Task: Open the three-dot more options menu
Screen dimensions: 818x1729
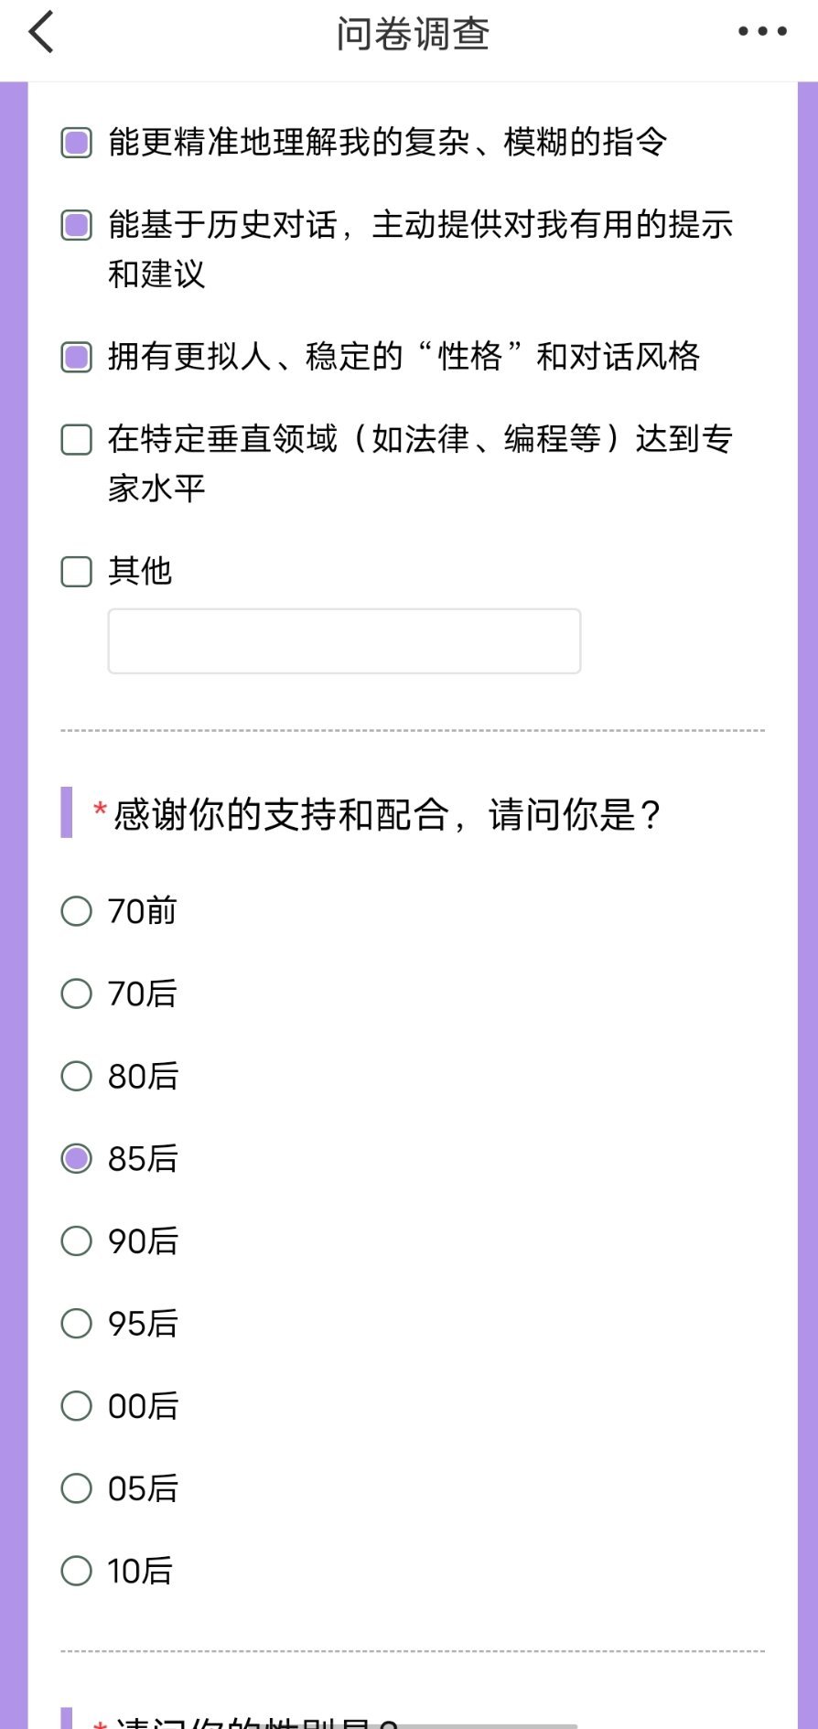Action: point(762,32)
